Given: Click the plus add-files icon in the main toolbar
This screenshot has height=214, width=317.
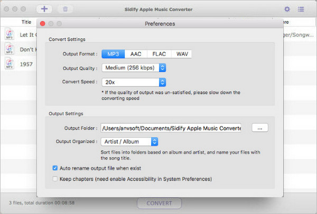Looking at the screenshot, I should [44, 9].
